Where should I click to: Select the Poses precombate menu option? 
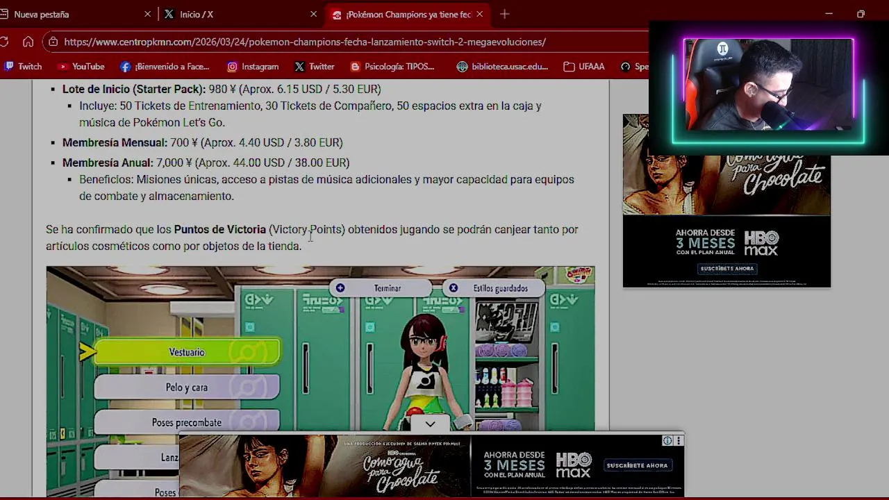point(187,422)
